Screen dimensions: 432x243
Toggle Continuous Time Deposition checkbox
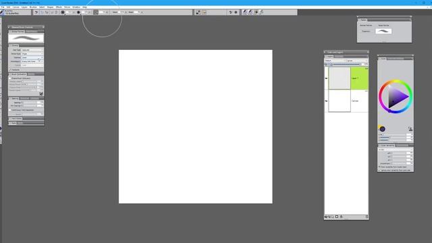pyautogui.click(x=10, y=110)
